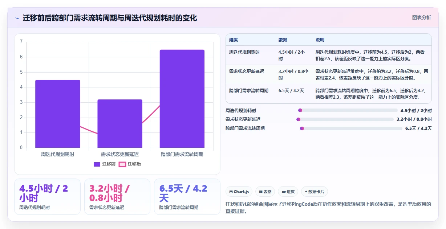Click the lightning icon beside the title

point(17,18)
